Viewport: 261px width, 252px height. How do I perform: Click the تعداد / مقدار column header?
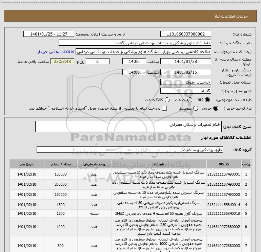(x=61, y=164)
